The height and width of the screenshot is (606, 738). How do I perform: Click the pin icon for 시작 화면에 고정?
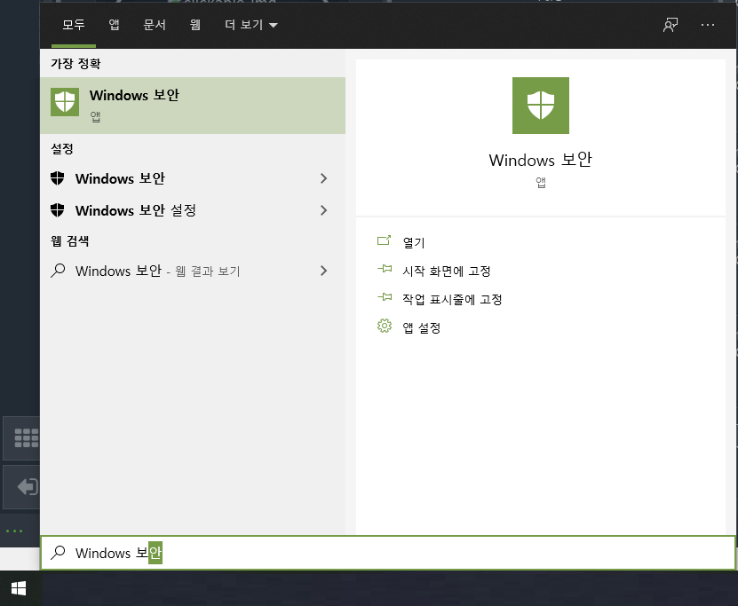point(384,269)
